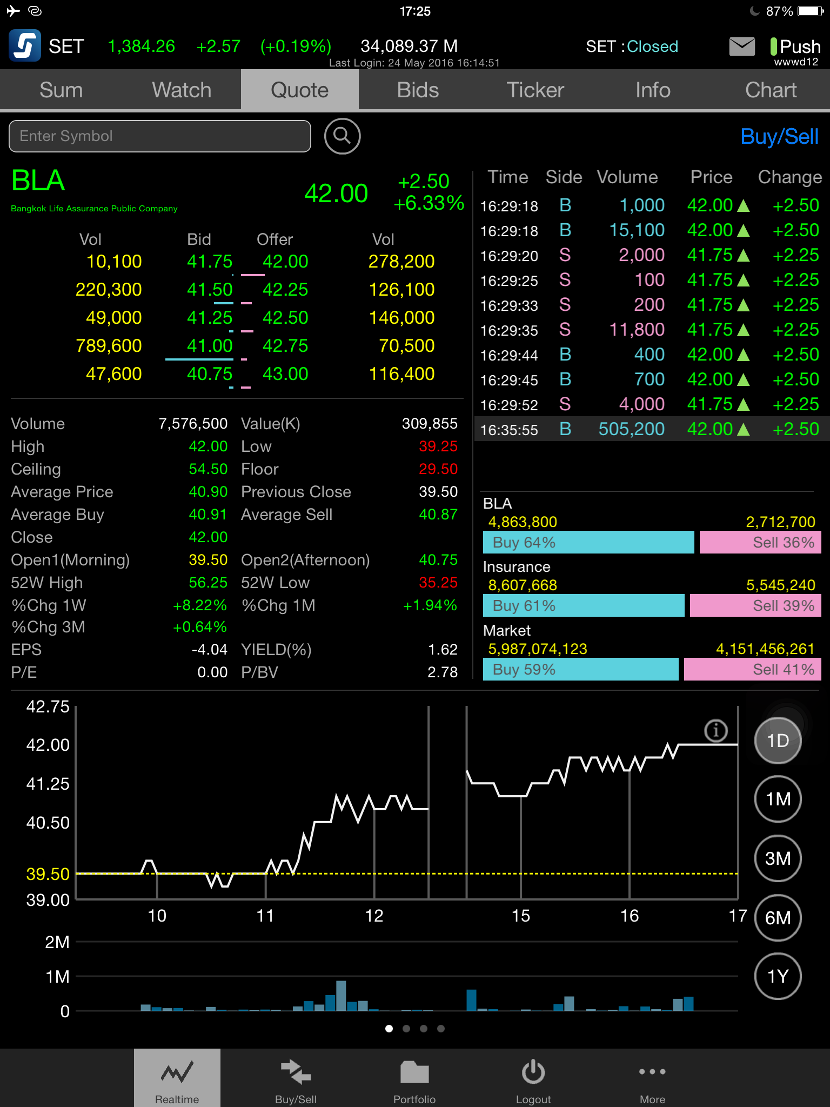This screenshot has height=1107, width=830.
Task: Tap the Streaming app logo icon
Action: click(x=24, y=45)
